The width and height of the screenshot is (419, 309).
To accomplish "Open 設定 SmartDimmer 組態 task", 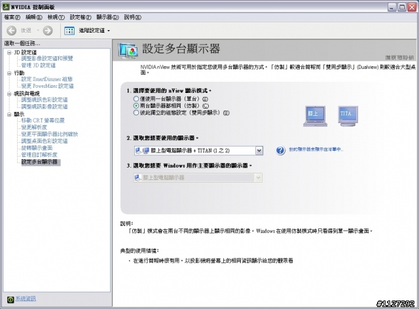I will [46, 79].
